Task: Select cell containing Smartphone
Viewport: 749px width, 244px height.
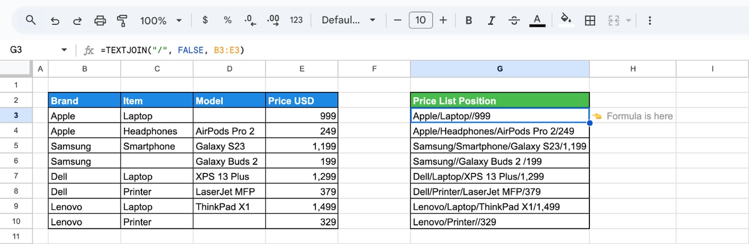Action: coord(157,146)
